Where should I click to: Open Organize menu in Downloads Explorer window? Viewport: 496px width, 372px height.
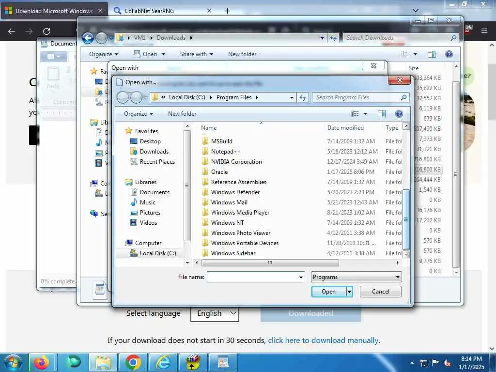tap(104, 54)
